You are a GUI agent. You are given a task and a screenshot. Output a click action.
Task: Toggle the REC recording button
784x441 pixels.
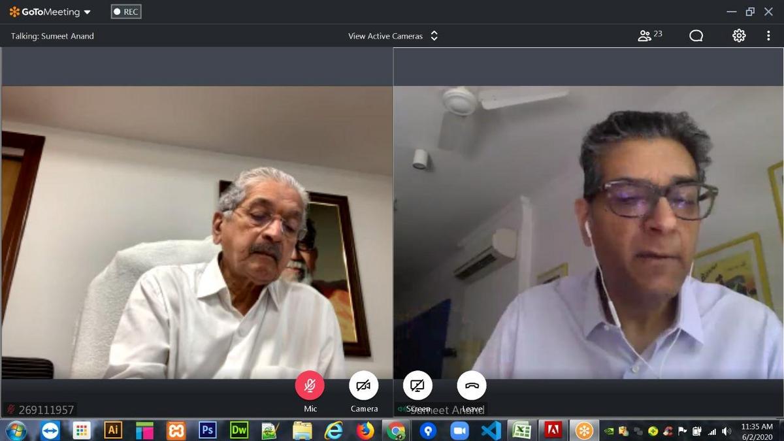click(x=126, y=12)
